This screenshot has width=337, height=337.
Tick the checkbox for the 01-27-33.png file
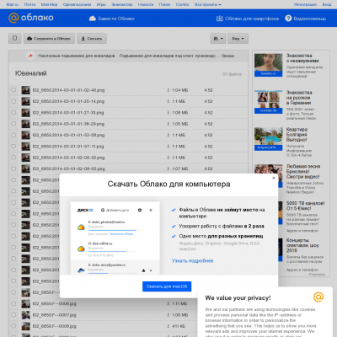click(x=13, y=112)
